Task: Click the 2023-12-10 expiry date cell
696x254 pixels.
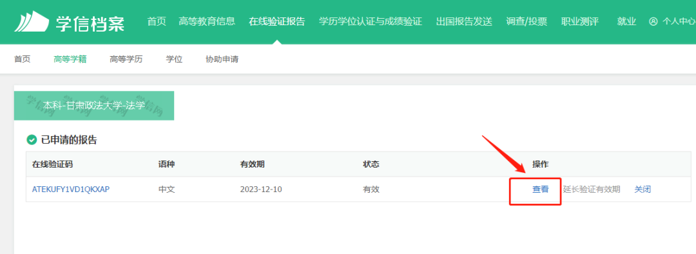Action: (261, 189)
